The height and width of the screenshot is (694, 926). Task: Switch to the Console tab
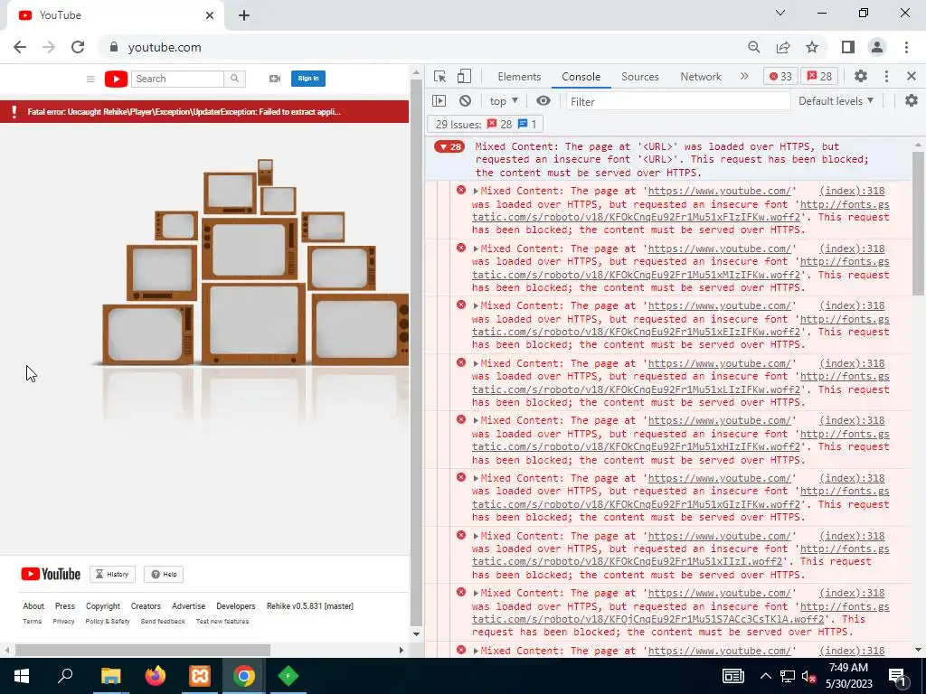[x=581, y=77]
